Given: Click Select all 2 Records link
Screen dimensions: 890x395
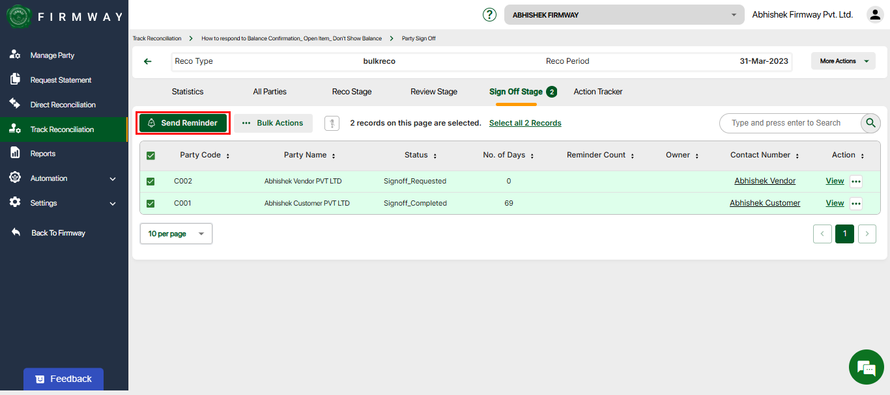Looking at the screenshot, I should [x=524, y=123].
